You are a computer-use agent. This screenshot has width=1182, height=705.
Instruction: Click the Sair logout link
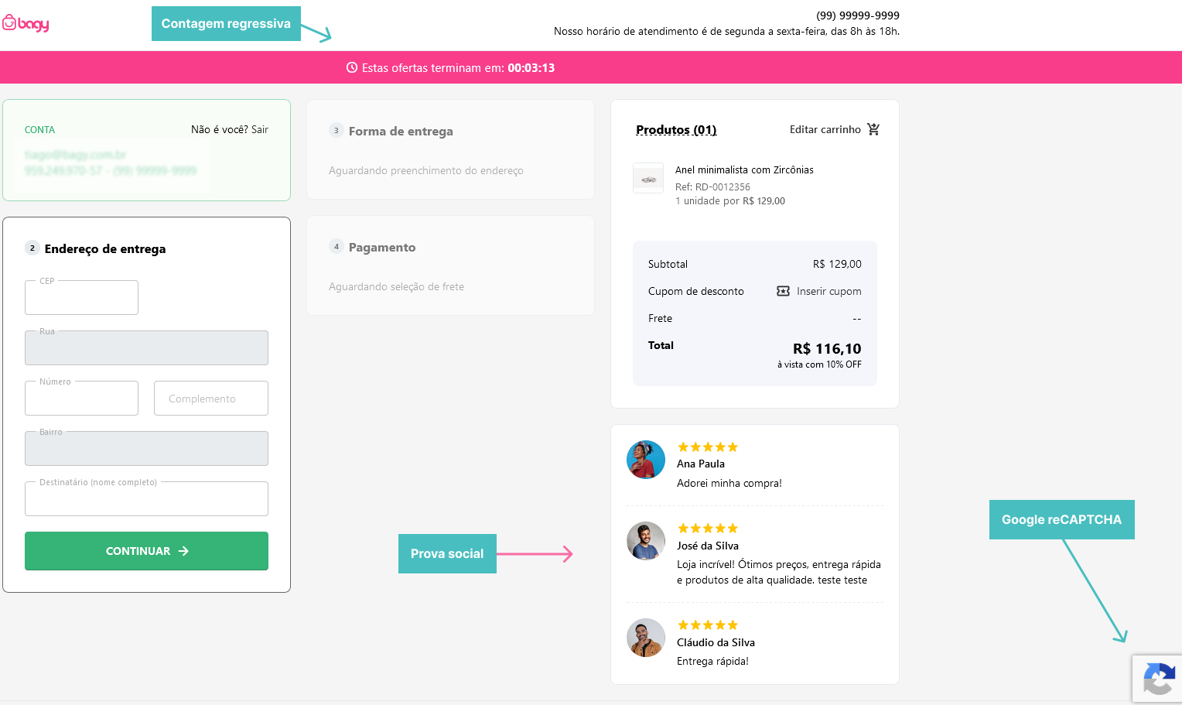(x=260, y=129)
